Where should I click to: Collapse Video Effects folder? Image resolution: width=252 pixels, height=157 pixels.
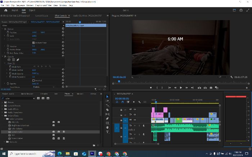click(x=2, y=116)
